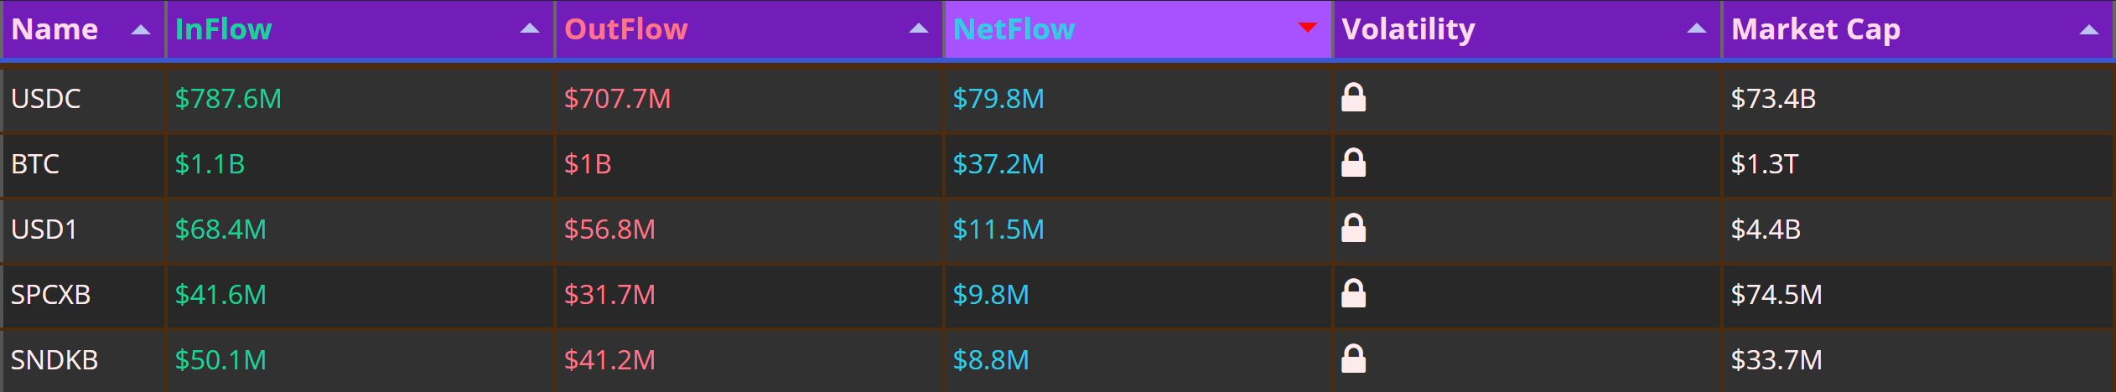This screenshot has height=392, width=2116.
Task: Open the BTC asset name
Action: (x=35, y=164)
